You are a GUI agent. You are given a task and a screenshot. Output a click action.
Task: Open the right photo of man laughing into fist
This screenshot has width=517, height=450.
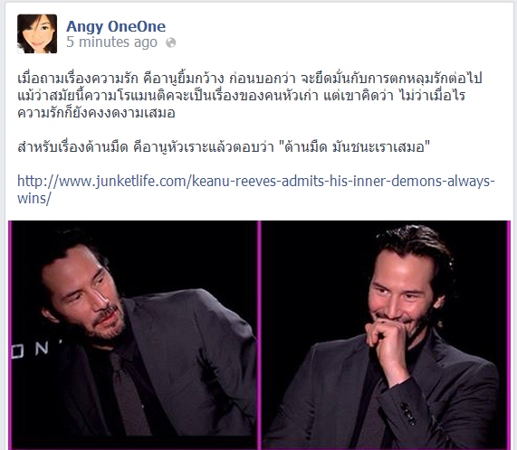(385, 335)
